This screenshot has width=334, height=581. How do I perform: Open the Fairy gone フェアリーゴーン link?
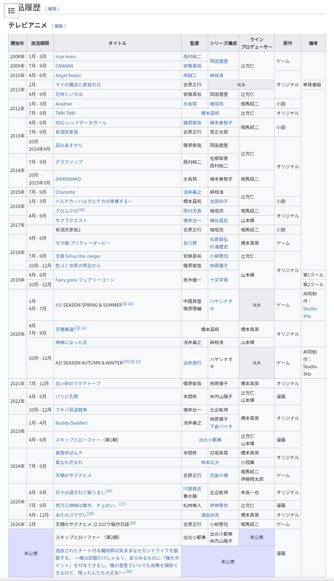coord(85,280)
